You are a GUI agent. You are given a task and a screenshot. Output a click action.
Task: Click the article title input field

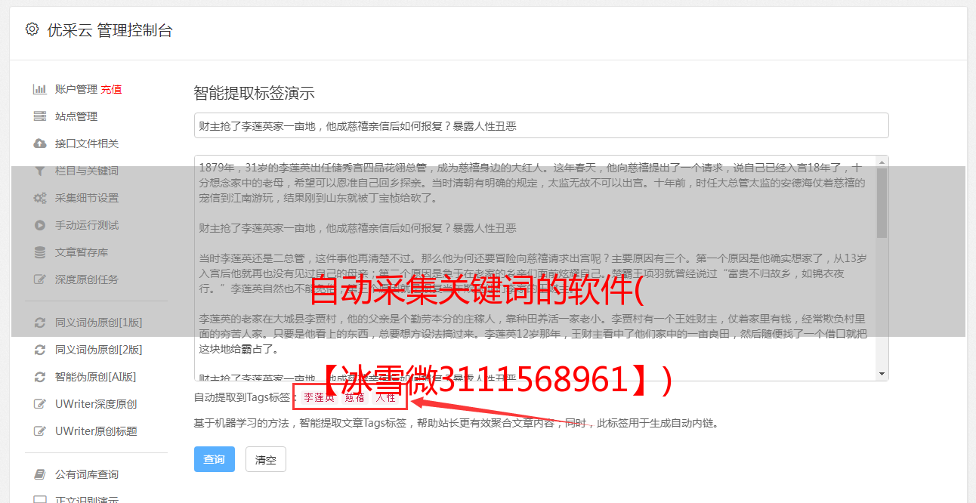point(541,125)
